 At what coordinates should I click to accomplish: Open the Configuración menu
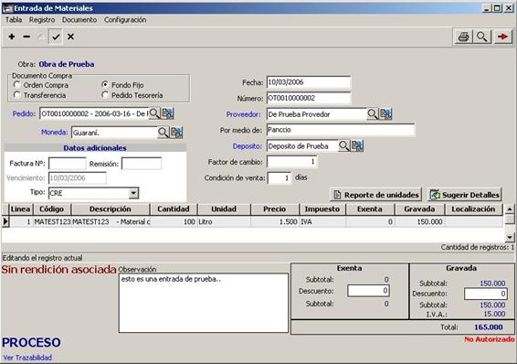click(125, 20)
